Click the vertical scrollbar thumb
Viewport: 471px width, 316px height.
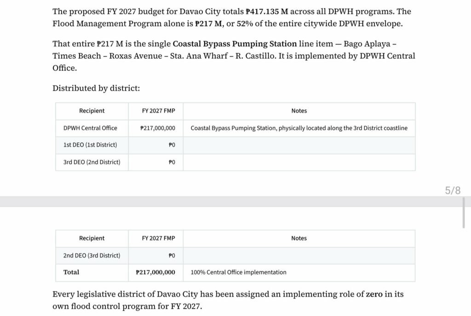click(x=464, y=213)
